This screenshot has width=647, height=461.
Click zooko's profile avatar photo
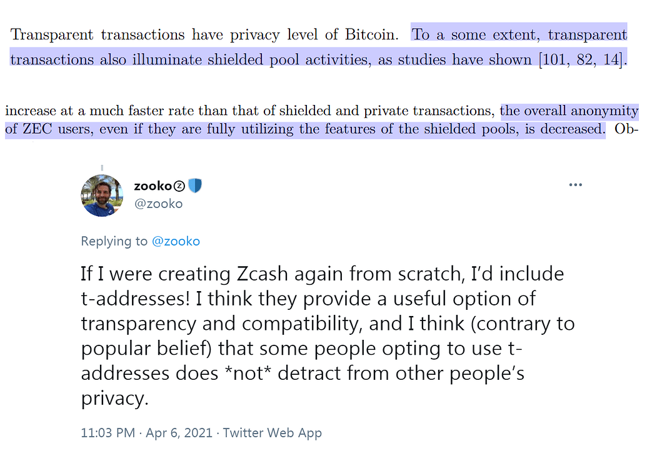click(102, 196)
